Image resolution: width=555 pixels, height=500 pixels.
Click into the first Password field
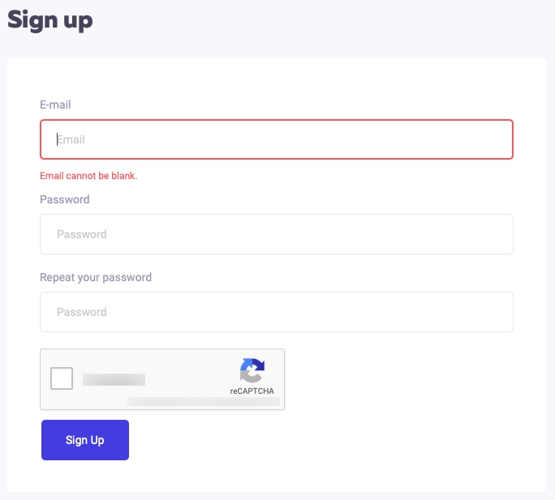(276, 234)
